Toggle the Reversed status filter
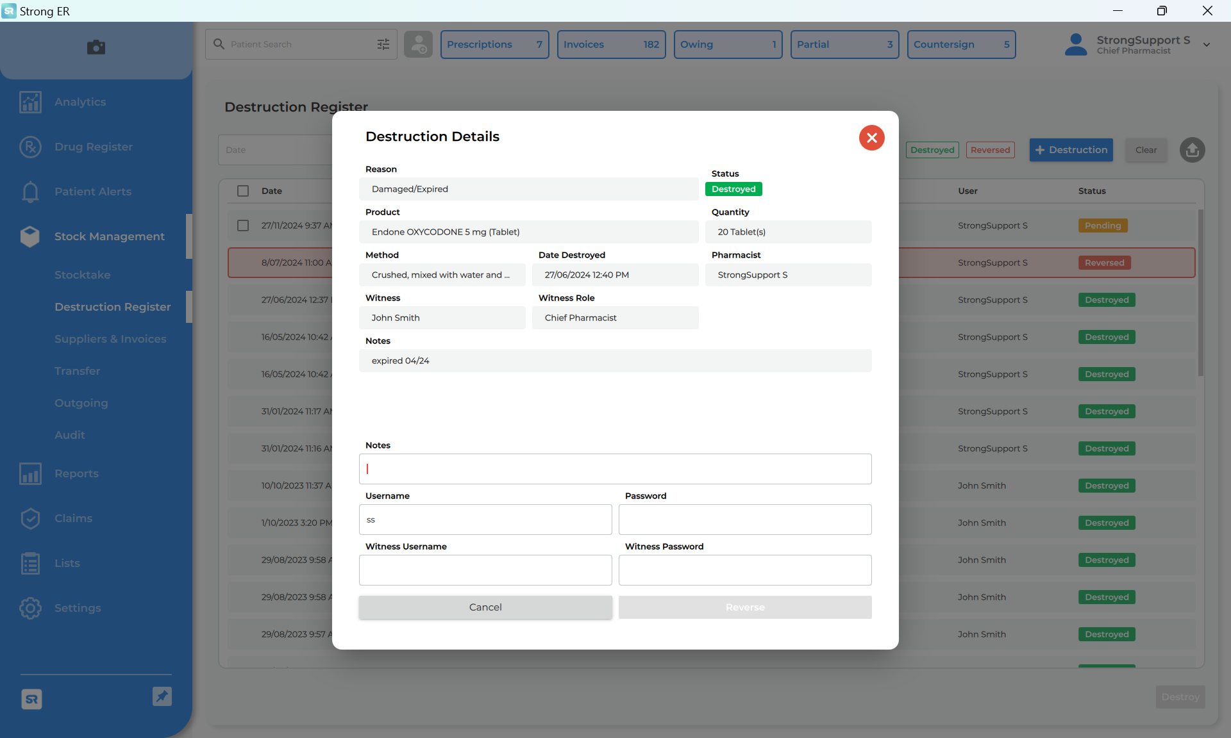Image resolution: width=1231 pixels, height=738 pixels. (990, 149)
